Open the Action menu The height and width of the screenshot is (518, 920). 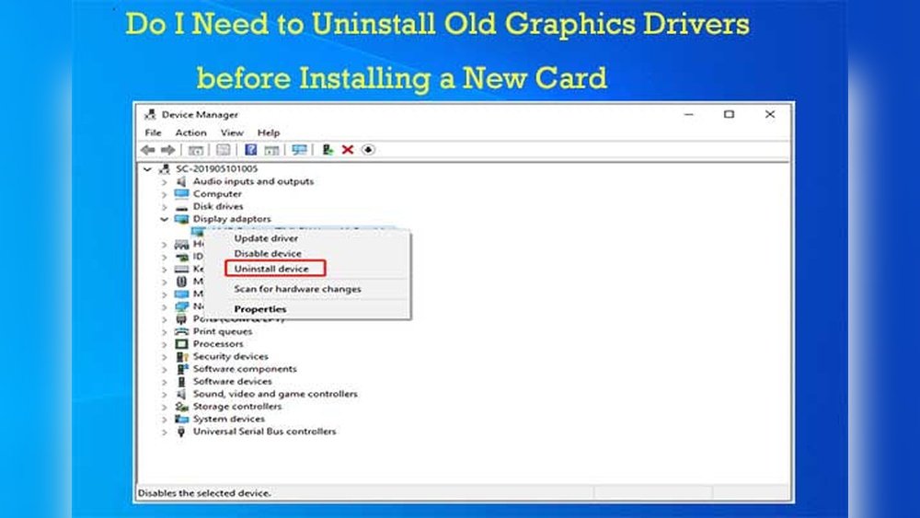click(190, 132)
